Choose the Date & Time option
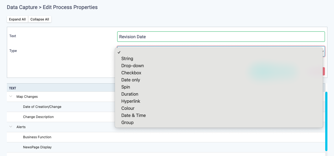Image resolution: width=334 pixels, height=156 pixels. (x=219, y=115)
